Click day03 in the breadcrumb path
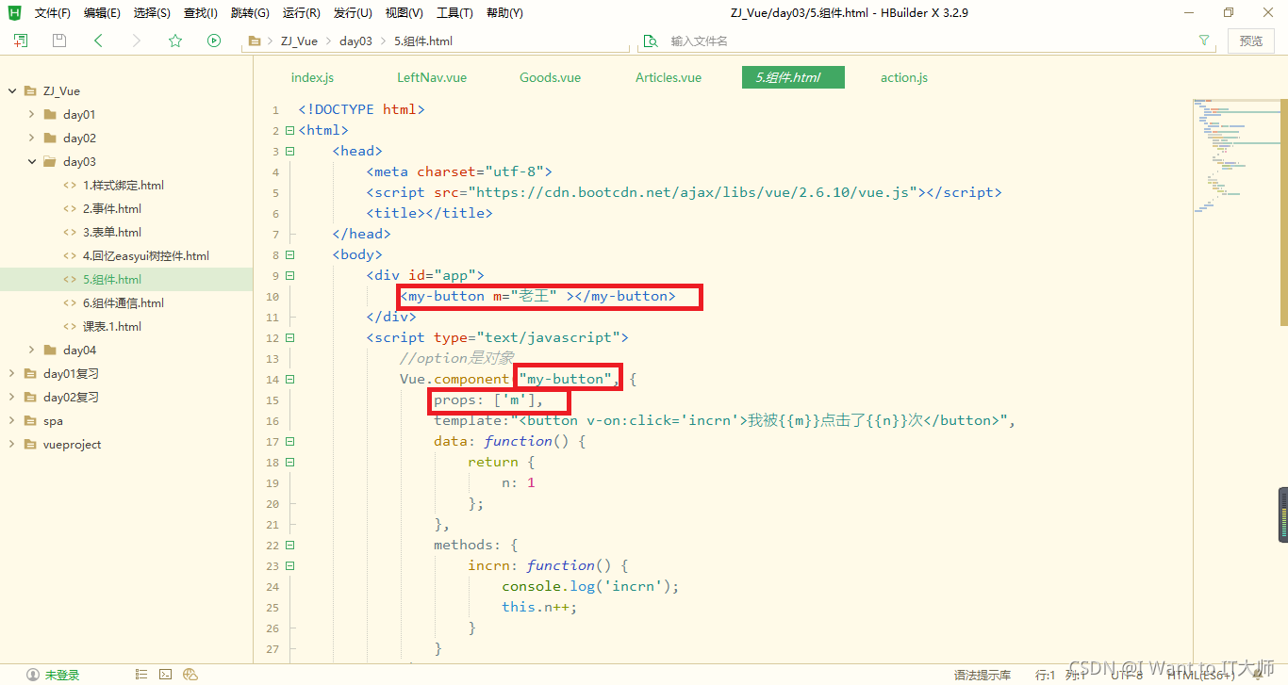 click(x=355, y=41)
